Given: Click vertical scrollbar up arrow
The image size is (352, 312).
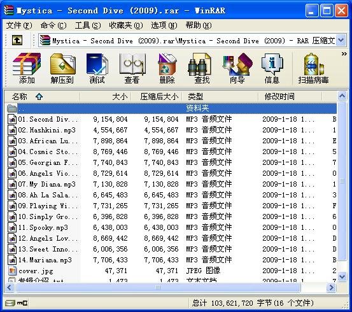Looking at the screenshot, I should coord(342,96).
